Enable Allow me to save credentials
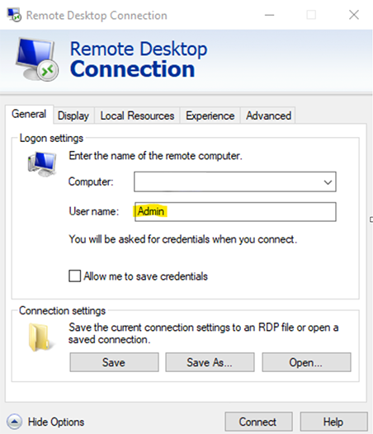 pyautogui.click(x=75, y=276)
